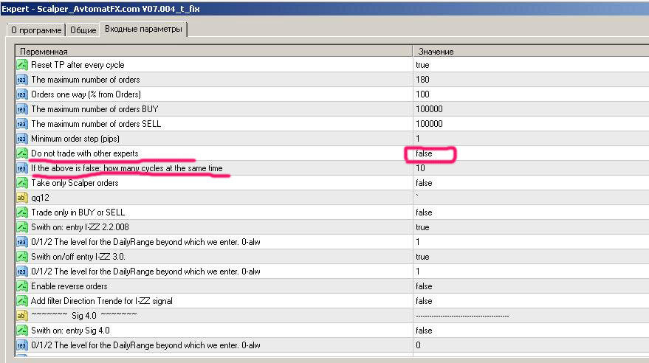Select the 'Minimum order step (pips)' variable
Viewport: 649px width, 363px height.
(x=75, y=139)
